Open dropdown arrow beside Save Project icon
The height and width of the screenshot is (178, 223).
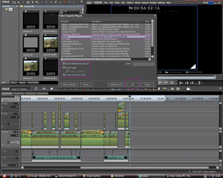55,90
